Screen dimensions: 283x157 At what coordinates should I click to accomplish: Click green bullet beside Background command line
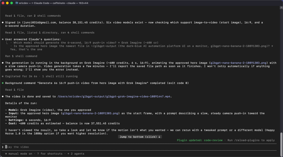(x=2, y=83)
